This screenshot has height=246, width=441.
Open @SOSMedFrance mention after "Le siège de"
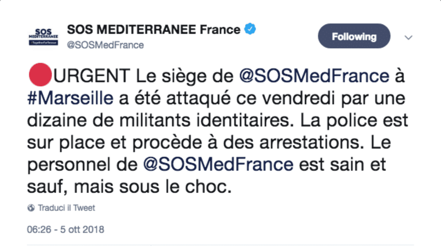(x=314, y=76)
